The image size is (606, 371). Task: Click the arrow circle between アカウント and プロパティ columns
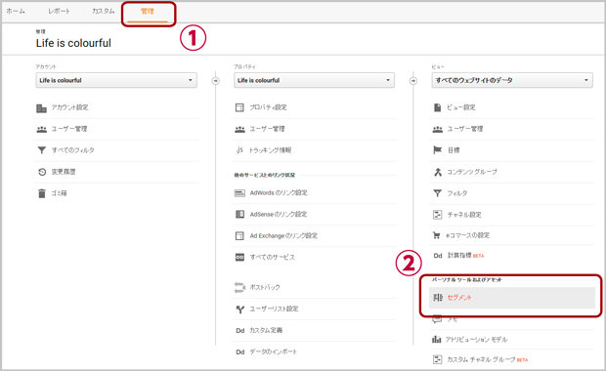click(x=216, y=81)
